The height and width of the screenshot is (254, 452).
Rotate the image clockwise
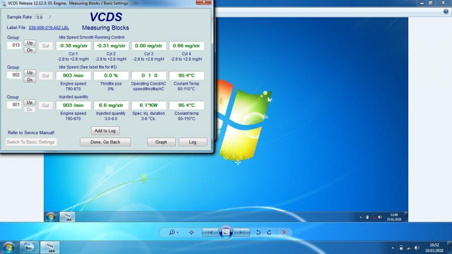point(269,232)
